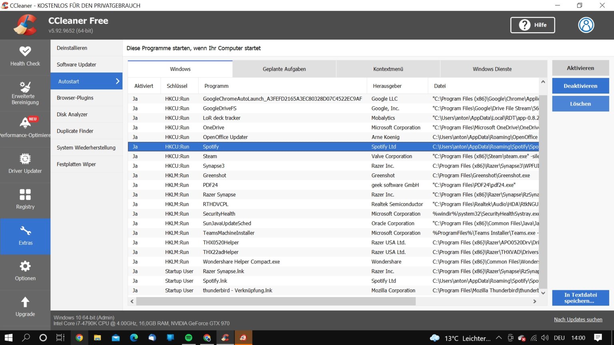Switch to the Registry section
The image size is (614, 345).
point(25,200)
